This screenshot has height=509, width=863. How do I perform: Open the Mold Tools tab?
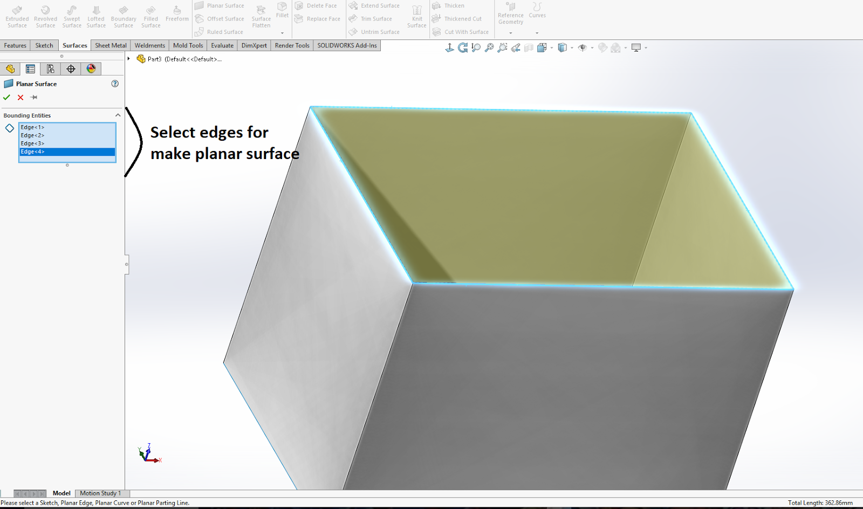click(x=188, y=45)
